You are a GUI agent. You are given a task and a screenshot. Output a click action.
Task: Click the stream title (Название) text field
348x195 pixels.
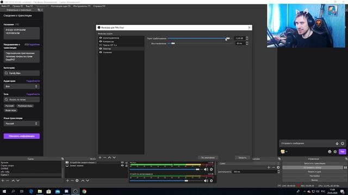click(x=22, y=33)
